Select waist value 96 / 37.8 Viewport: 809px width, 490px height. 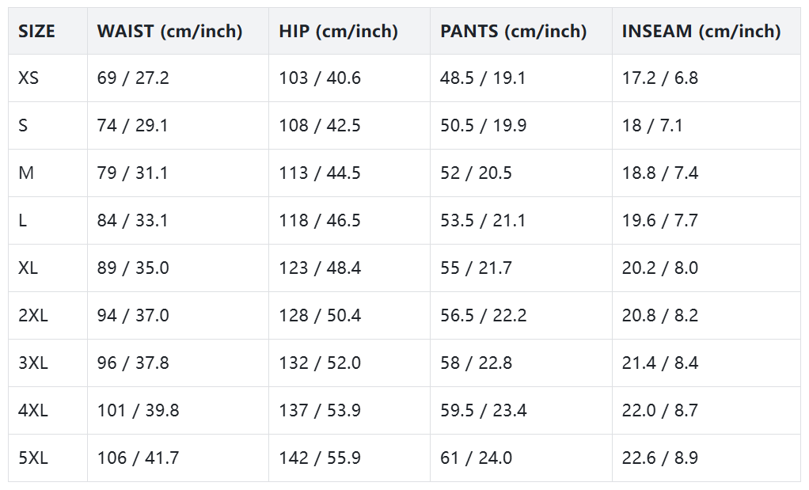(x=133, y=363)
